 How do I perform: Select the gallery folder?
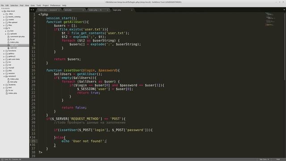(x=11, y=54)
